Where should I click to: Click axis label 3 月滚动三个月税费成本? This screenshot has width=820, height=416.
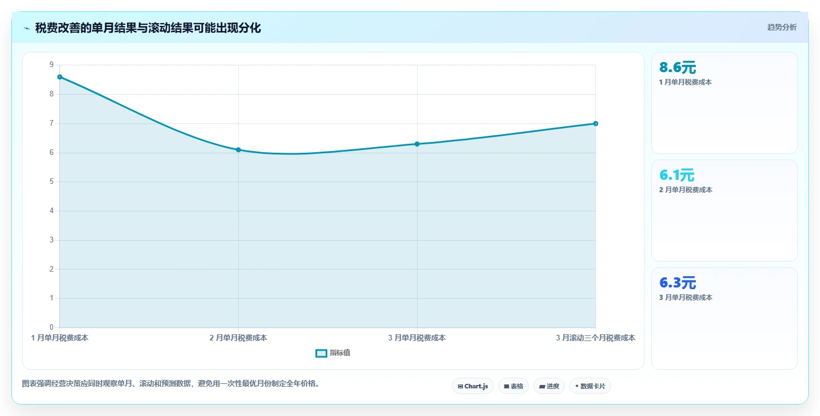(595, 338)
